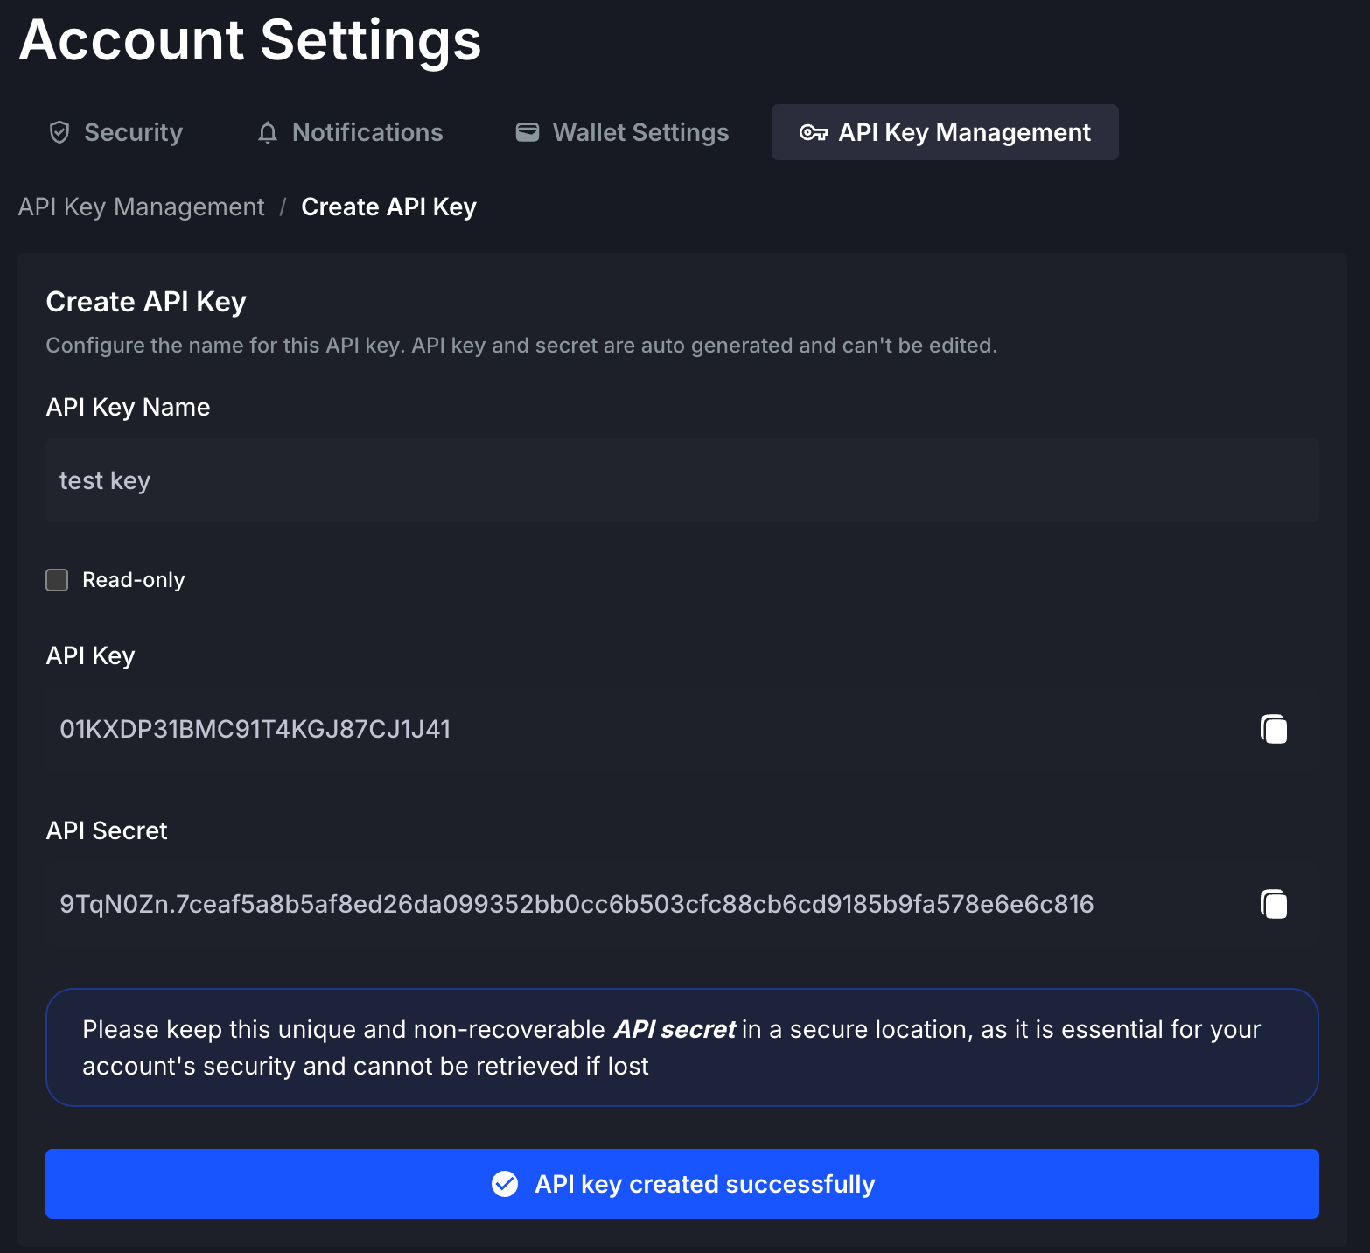Image resolution: width=1370 pixels, height=1253 pixels.
Task: Click the Account Settings page heading
Action: pos(250,40)
